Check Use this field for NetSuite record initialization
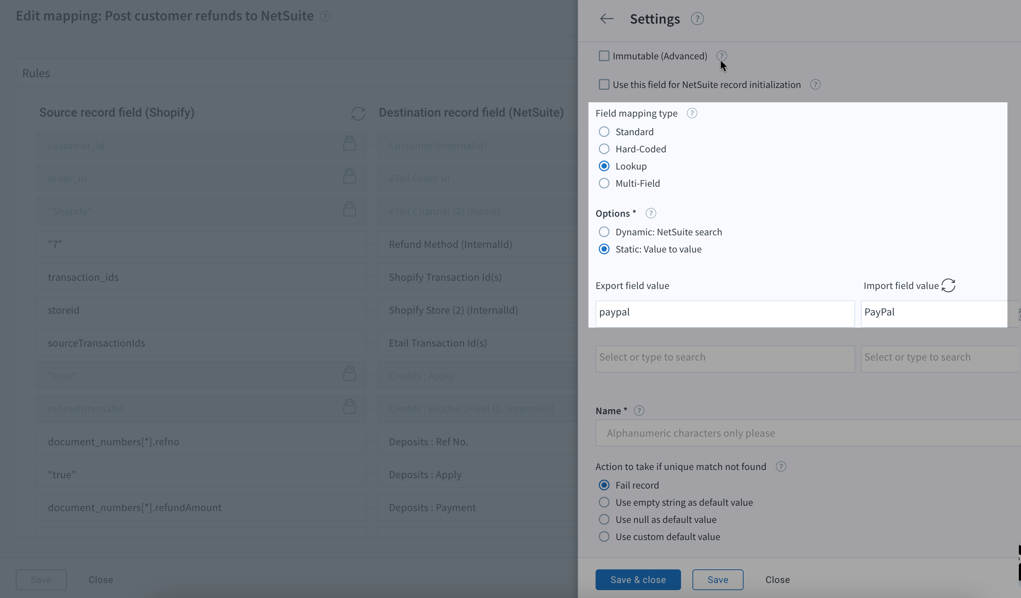Screen dimensions: 1021x598 click(x=604, y=84)
